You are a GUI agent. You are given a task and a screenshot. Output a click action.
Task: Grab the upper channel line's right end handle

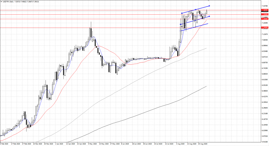(x=209, y=6)
